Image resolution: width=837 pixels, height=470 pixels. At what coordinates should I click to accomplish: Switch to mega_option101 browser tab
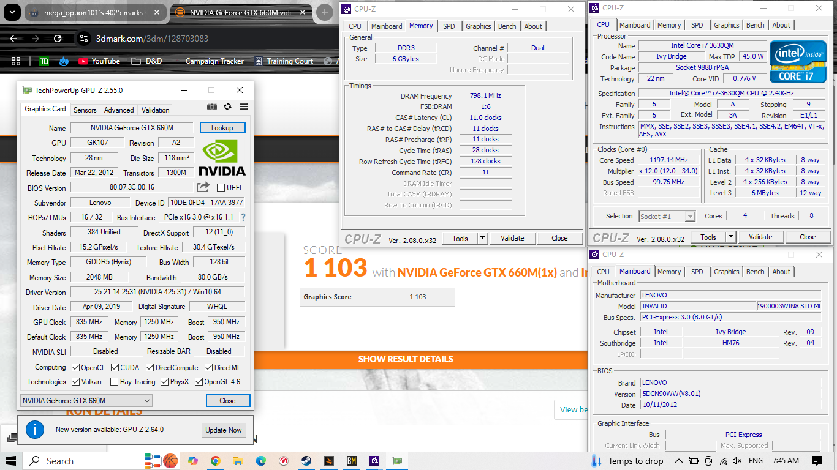click(x=95, y=12)
